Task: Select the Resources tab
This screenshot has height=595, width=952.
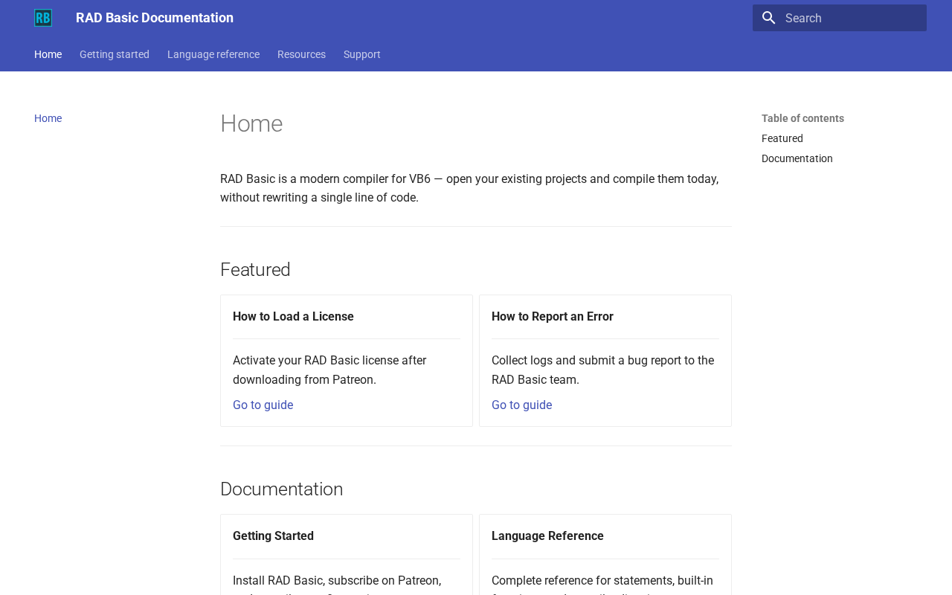Action: coord(301,54)
